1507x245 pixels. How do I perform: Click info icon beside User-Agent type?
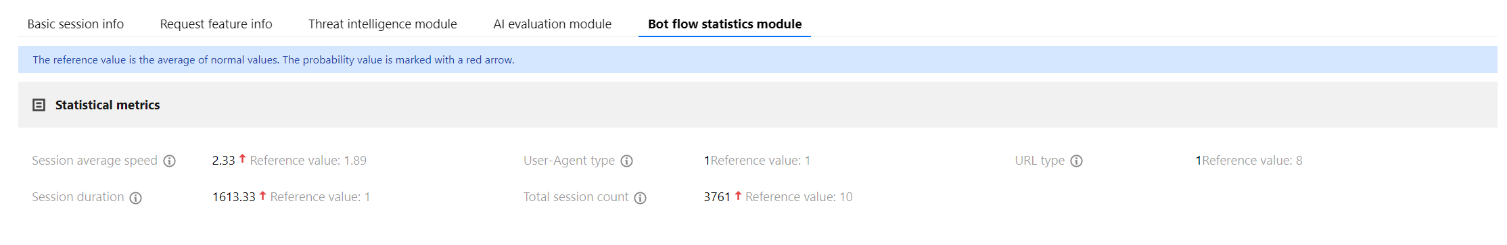coord(627,161)
